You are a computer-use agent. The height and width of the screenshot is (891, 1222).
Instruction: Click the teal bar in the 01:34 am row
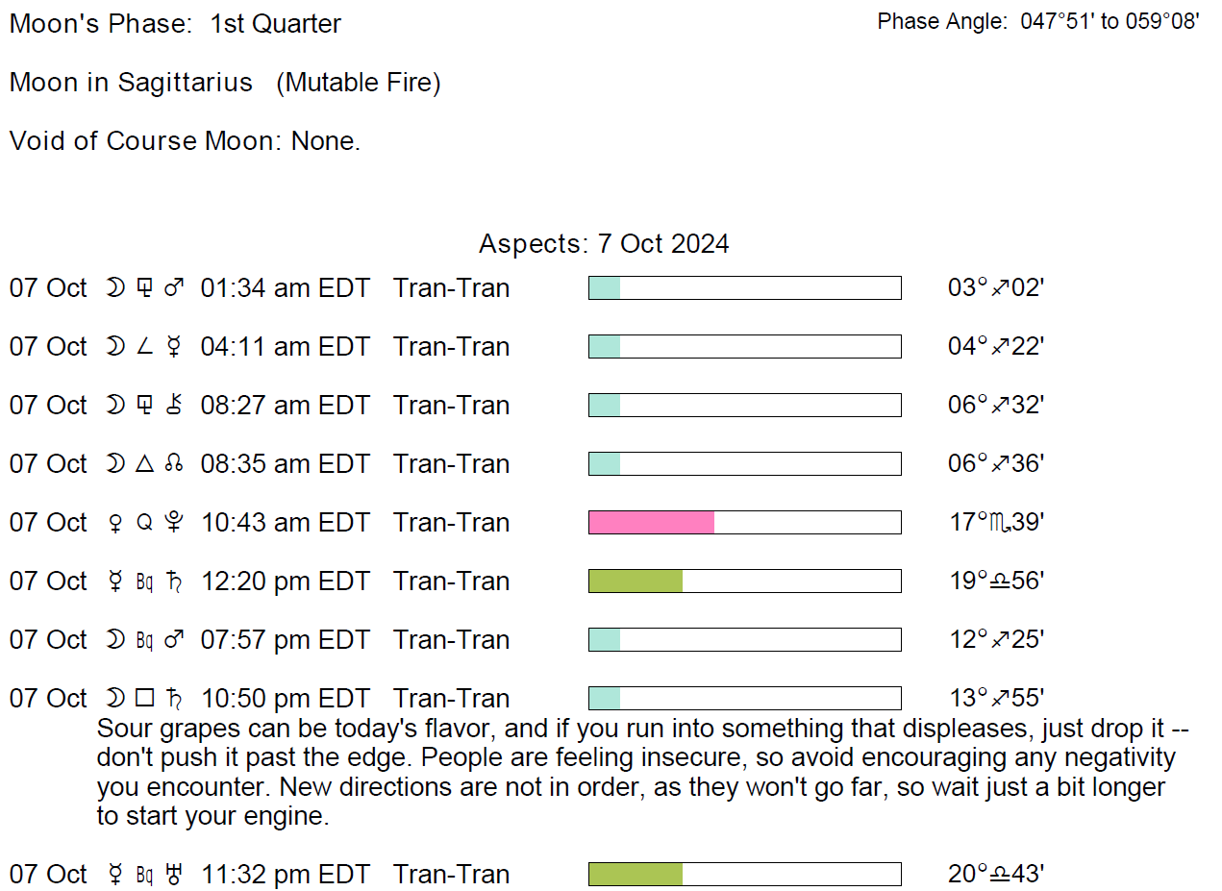[x=605, y=288]
